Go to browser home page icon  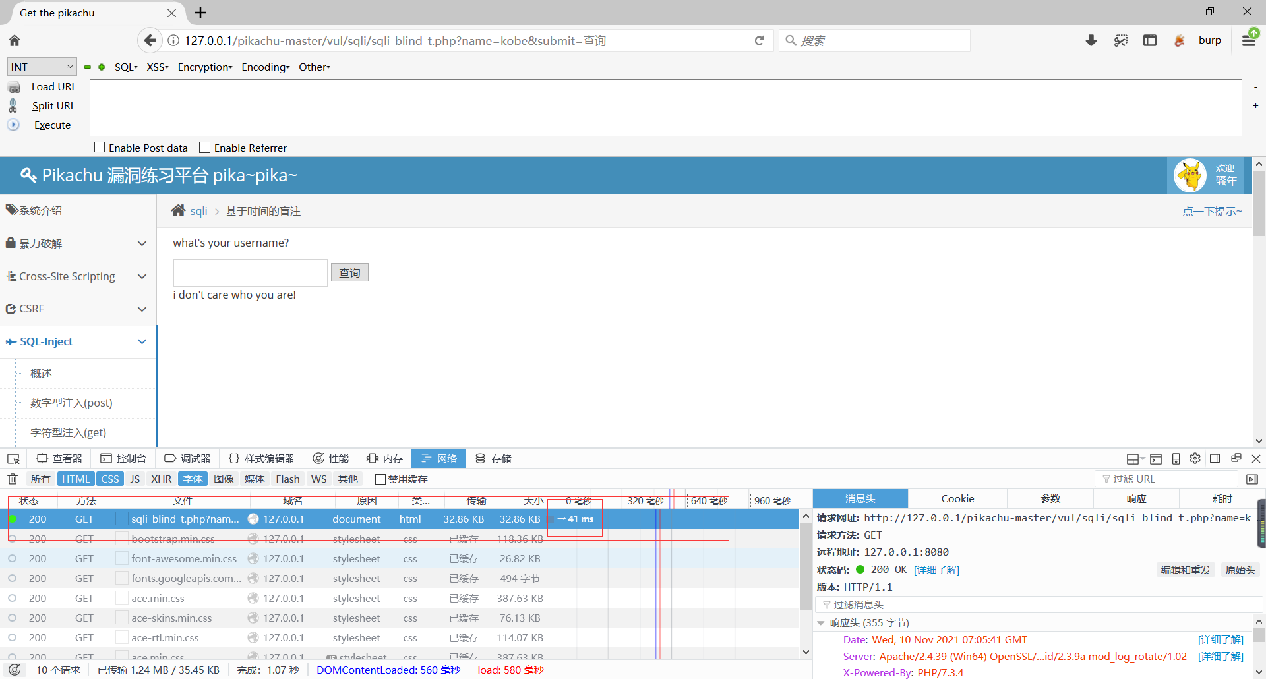(x=15, y=40)
